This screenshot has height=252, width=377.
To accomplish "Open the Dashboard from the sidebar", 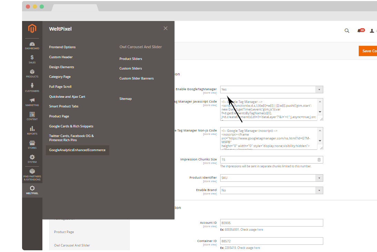I will [x=32, y=45].
